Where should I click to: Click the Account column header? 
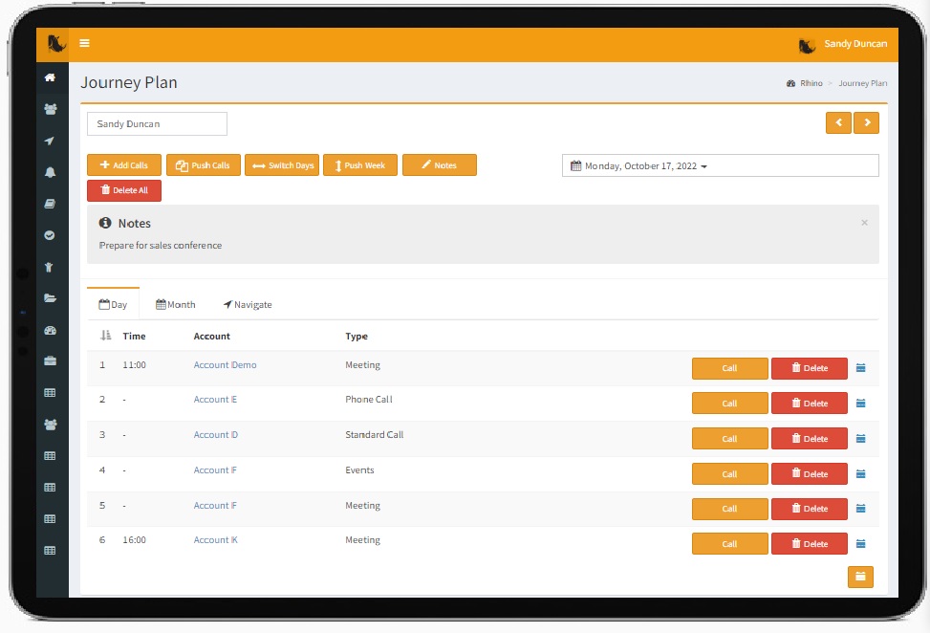click(x=212, y=336)
